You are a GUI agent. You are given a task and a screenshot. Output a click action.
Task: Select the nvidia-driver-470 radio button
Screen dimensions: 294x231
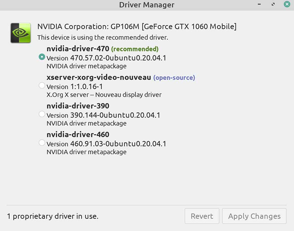42,57
